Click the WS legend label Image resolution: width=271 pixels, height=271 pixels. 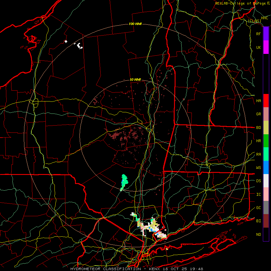258,168
